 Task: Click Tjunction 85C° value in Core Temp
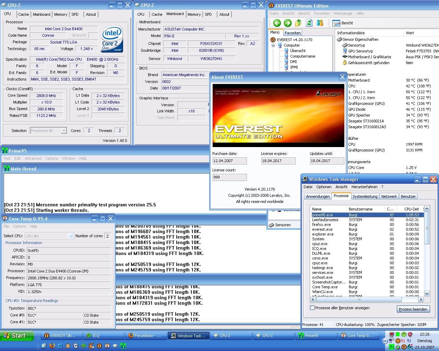pos(69,308)
